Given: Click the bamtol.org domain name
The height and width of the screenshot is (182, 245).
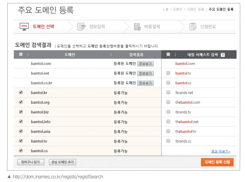Looking at the screenshot, I should tap(40, 102).
